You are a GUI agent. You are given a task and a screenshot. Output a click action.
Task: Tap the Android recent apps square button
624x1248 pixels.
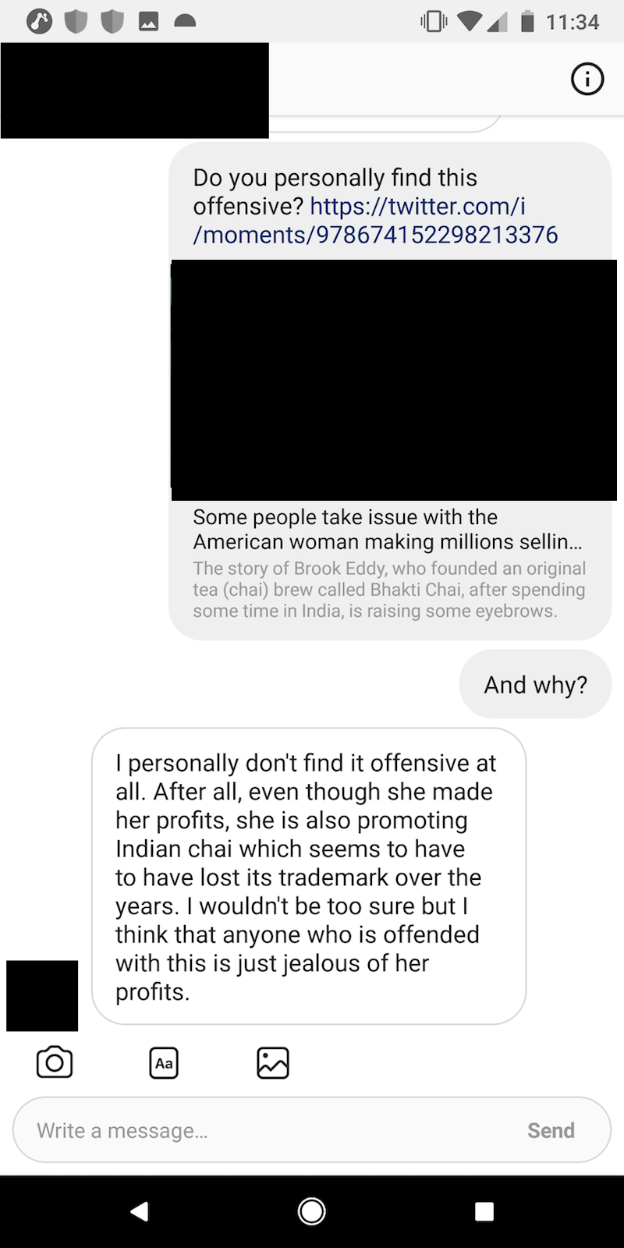484,1211
